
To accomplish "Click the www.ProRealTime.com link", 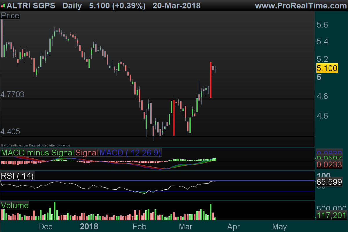I will [x=301, y=6].
